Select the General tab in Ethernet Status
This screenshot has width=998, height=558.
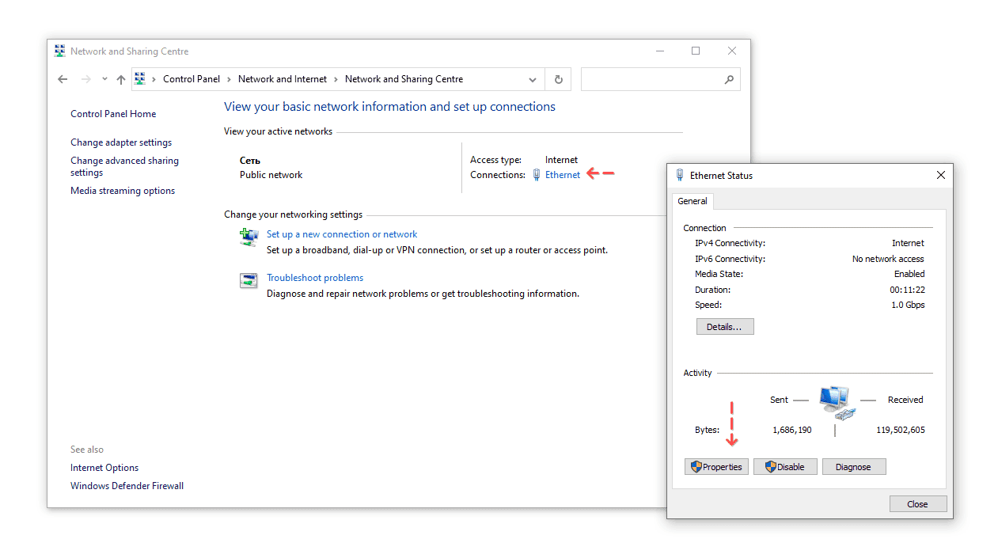[693, 201]
